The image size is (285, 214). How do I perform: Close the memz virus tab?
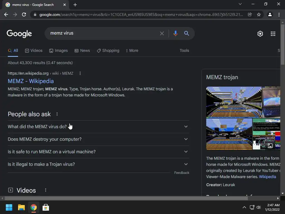[x=65, y=5]
